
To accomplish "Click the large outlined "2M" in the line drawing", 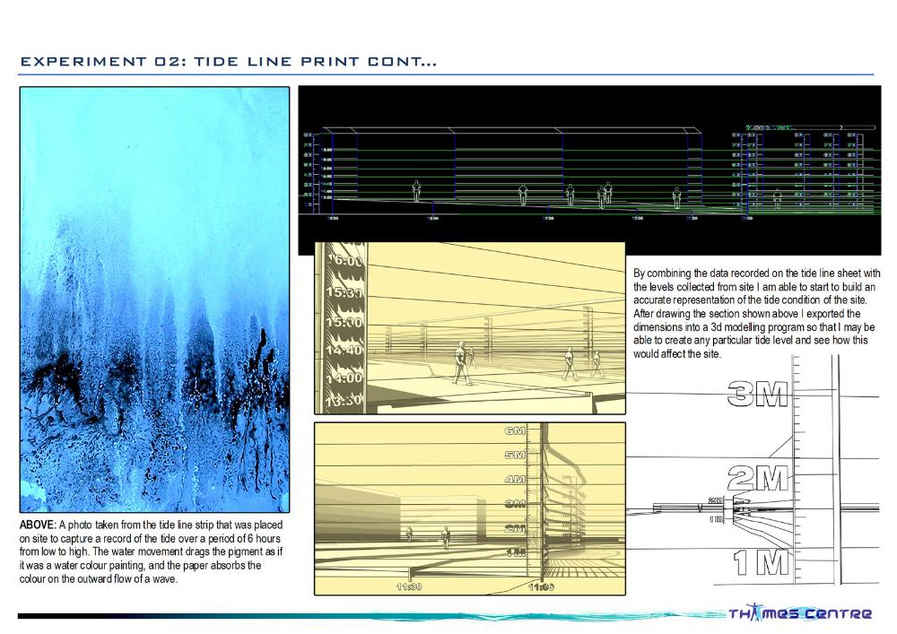I will point(757,478).
